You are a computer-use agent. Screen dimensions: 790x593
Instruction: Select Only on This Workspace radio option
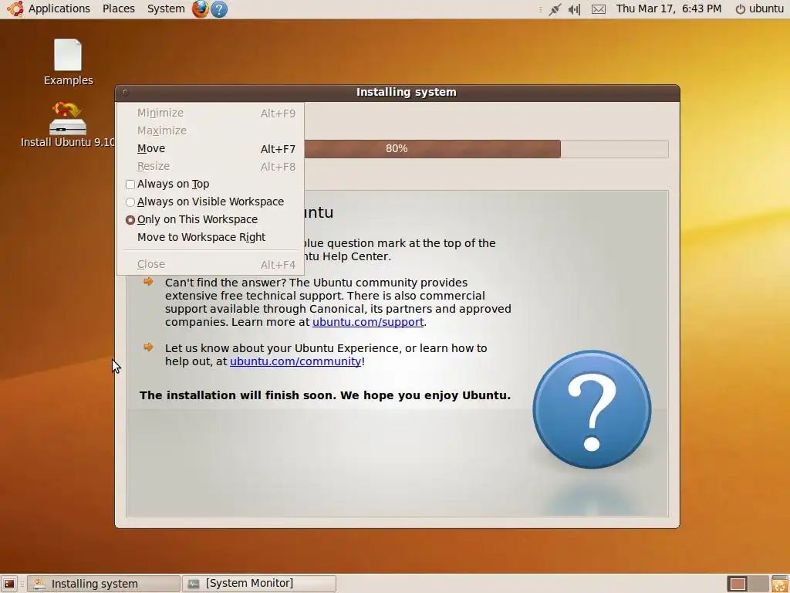130,220
